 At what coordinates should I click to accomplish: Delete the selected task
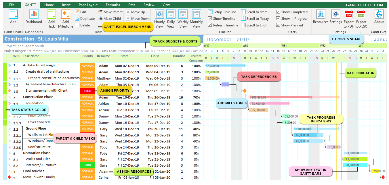coord(83,25)
